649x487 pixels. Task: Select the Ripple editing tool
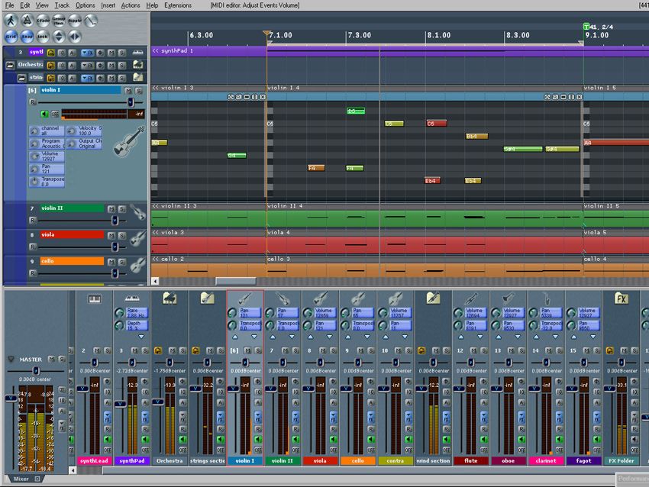76,20
